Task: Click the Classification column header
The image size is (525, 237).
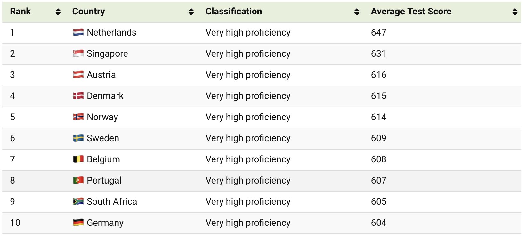Action: (x=234, y=12)
